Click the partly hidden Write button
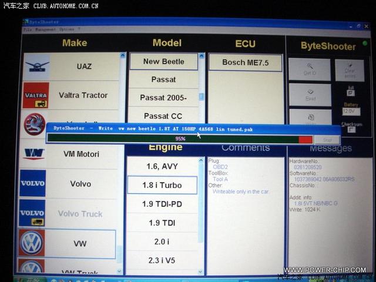Image resolution: width=376 pixels, height=282 pixels. point(311,116)
